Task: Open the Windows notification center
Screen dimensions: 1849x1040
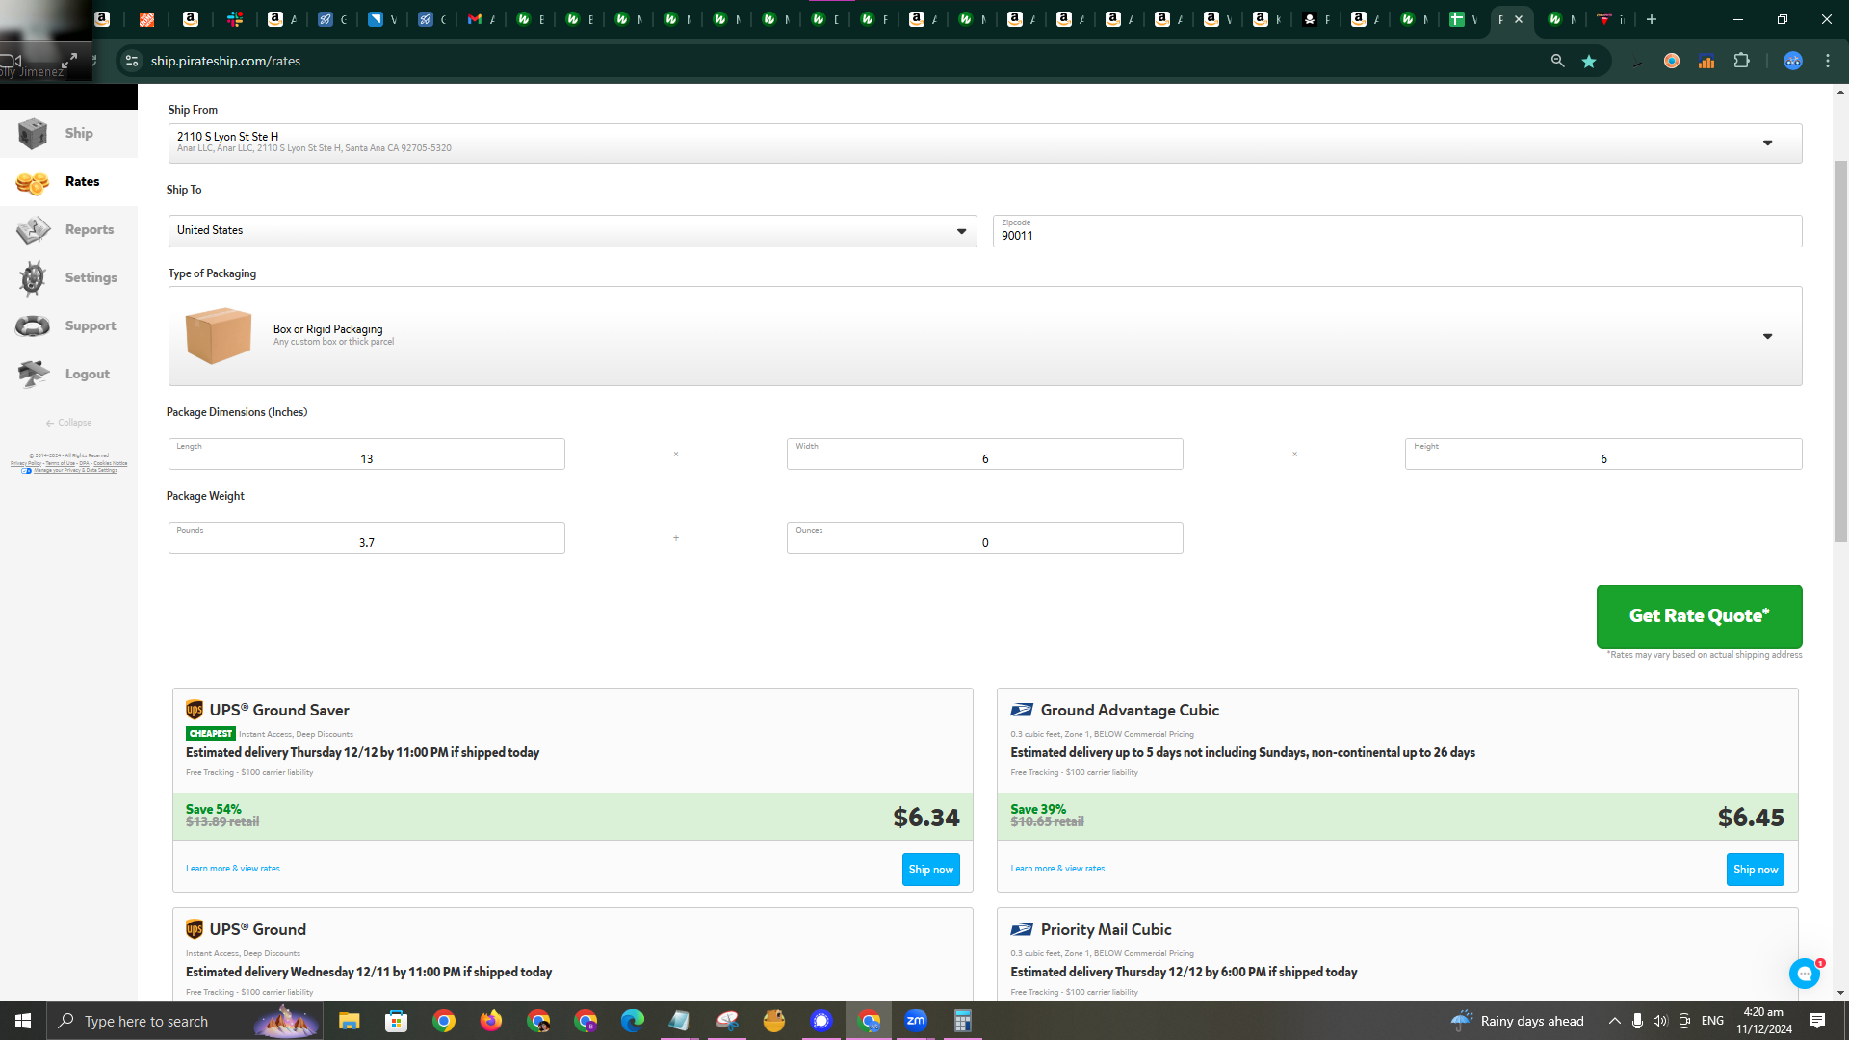Action: click(x=1817, y=1021)
